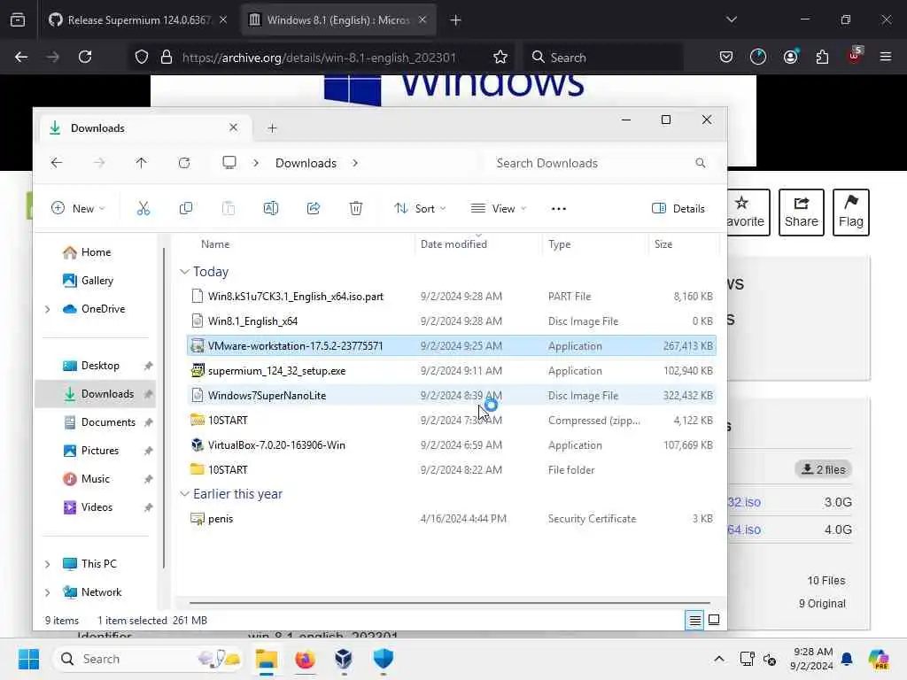Click the horizontal scrollbar in file list
Screen dimensions: 907x680
coord(449,603)
